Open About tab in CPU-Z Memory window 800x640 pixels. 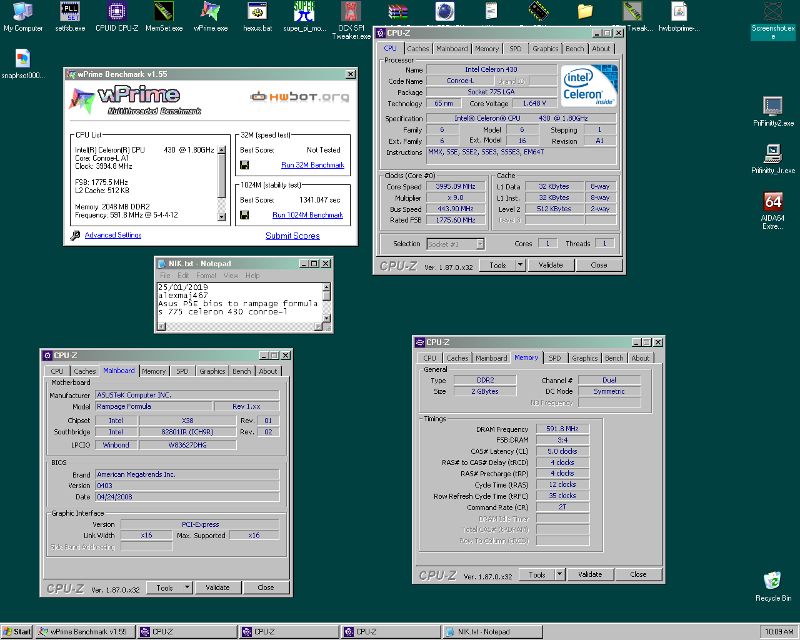[x=640, y=358]
